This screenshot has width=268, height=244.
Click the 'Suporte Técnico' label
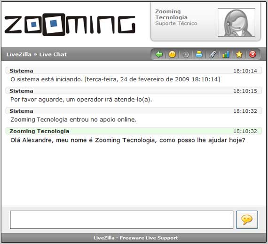[x=176, y=24]
